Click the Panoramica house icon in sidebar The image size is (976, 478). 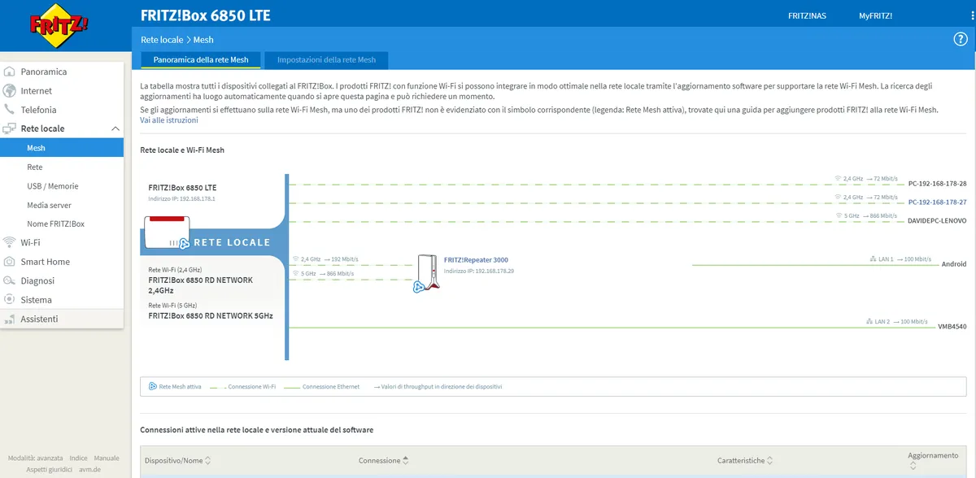tap(10, 72)
